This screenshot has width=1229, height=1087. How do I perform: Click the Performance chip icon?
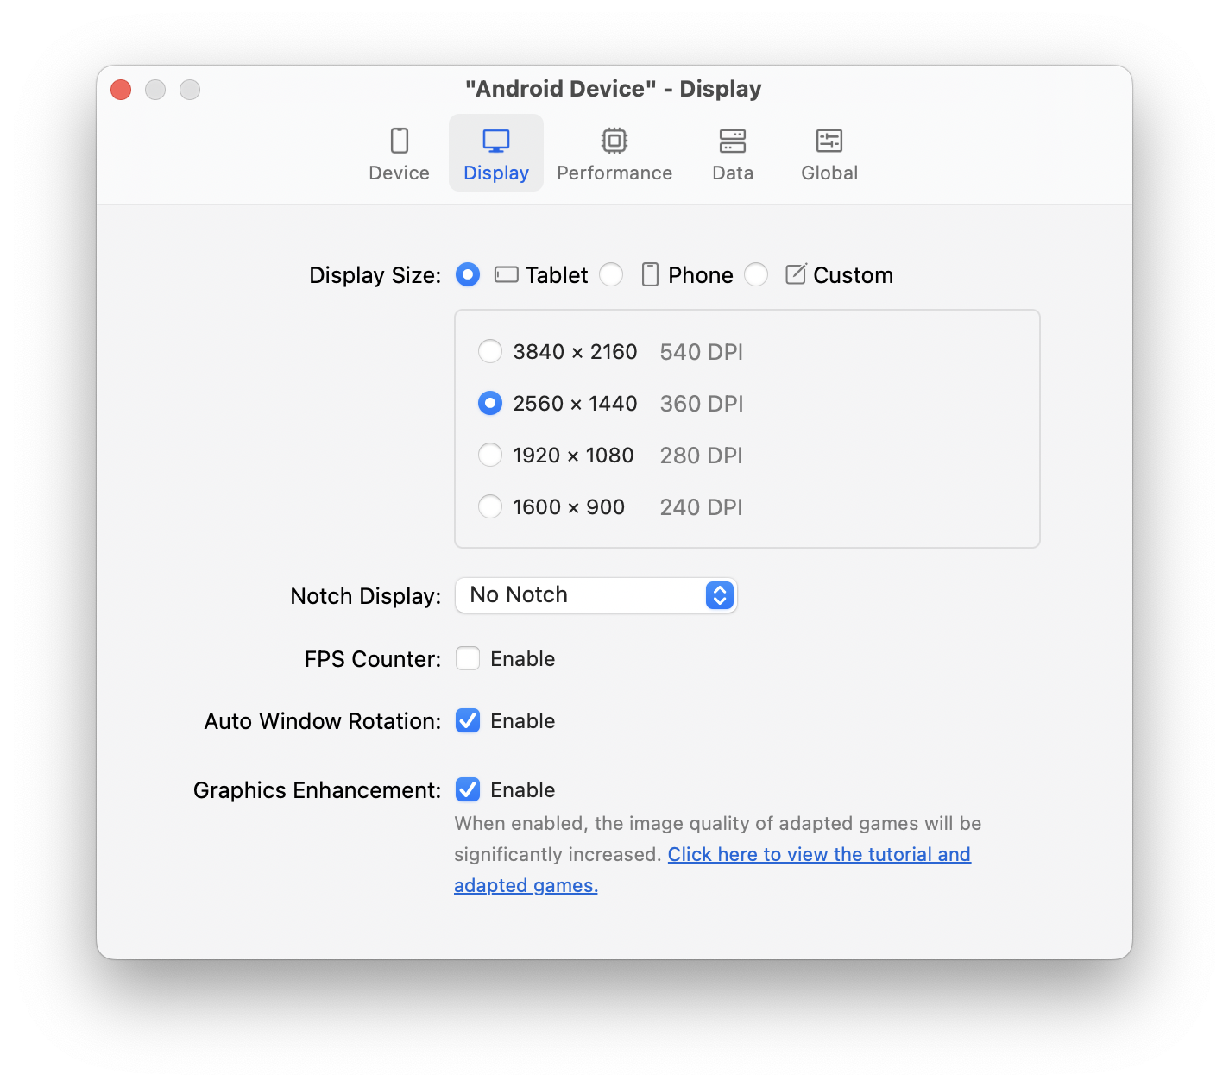pos(614,141)
